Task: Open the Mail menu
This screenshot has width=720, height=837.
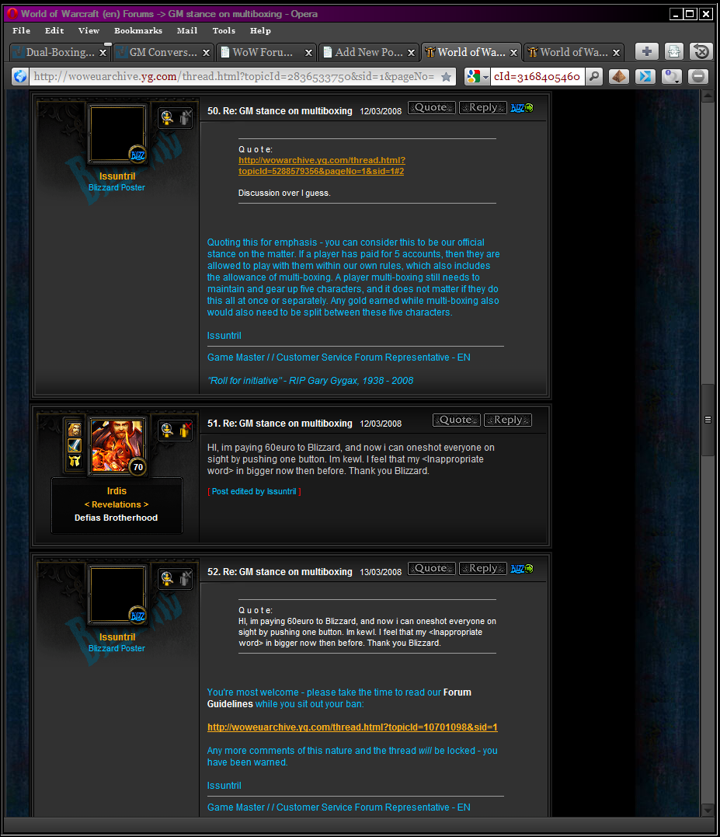Action: [x=187, y=30]
